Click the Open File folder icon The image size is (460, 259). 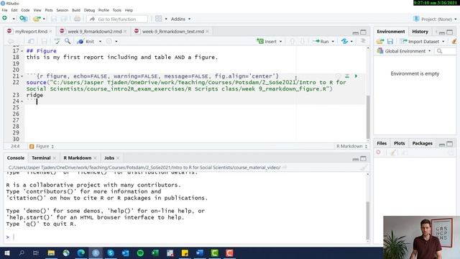pyautogui.click(x=37, y=19)
